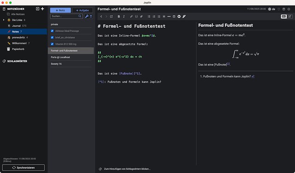Expand the 'Die Linke' notebook

(4, 20)
